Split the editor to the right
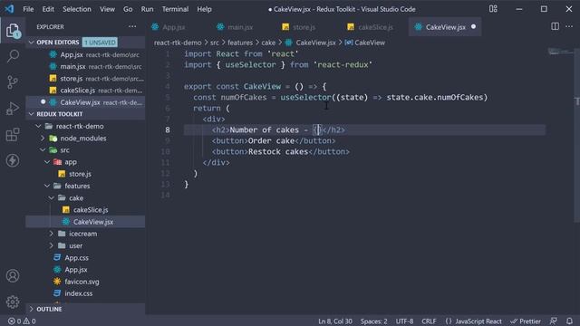Image resolution: width=580 pixels, height=326 pixels. [555, 26]
